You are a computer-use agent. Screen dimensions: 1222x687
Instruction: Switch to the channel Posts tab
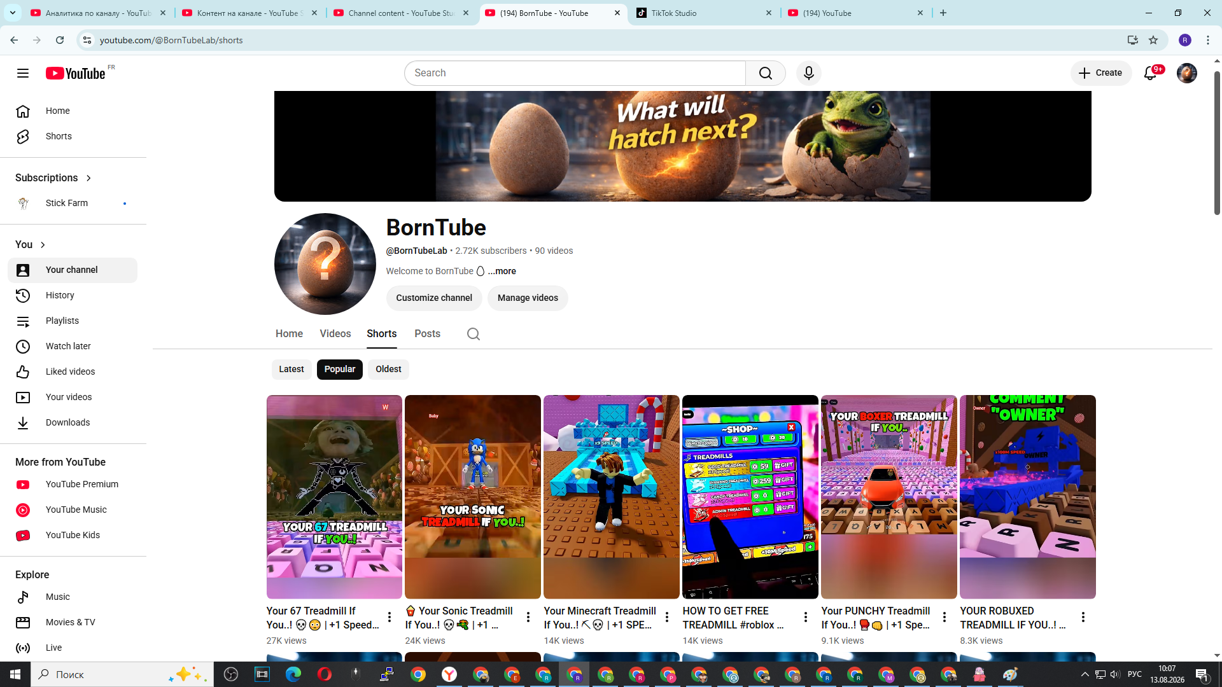pos(427,334)
